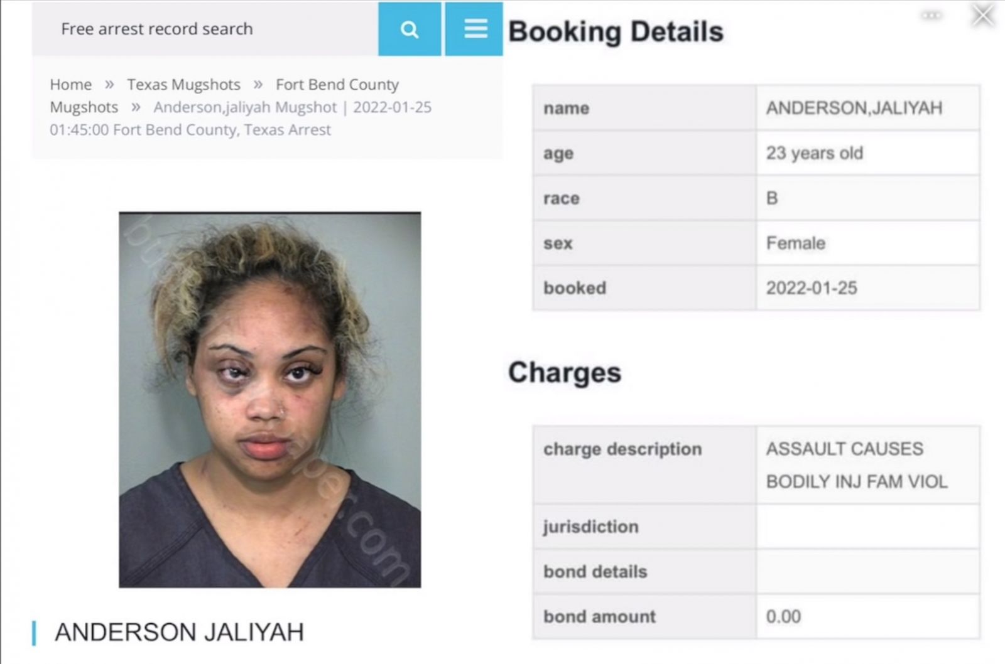Select the ANDERSON,JALIYAH name cell
The height and width of the screenshot is (664, 1005).
tap(868, 108)
